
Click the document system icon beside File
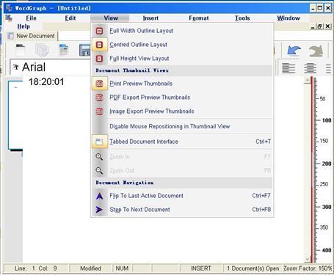(x=9, y=18)
